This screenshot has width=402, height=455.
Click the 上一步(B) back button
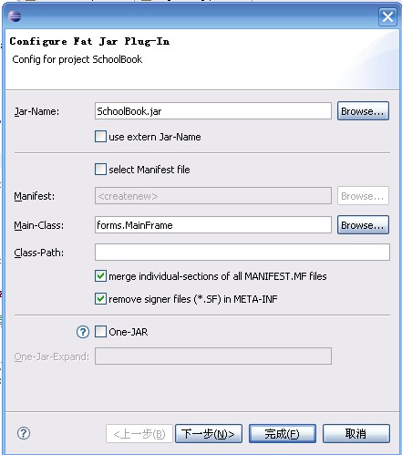pos(139,433)
